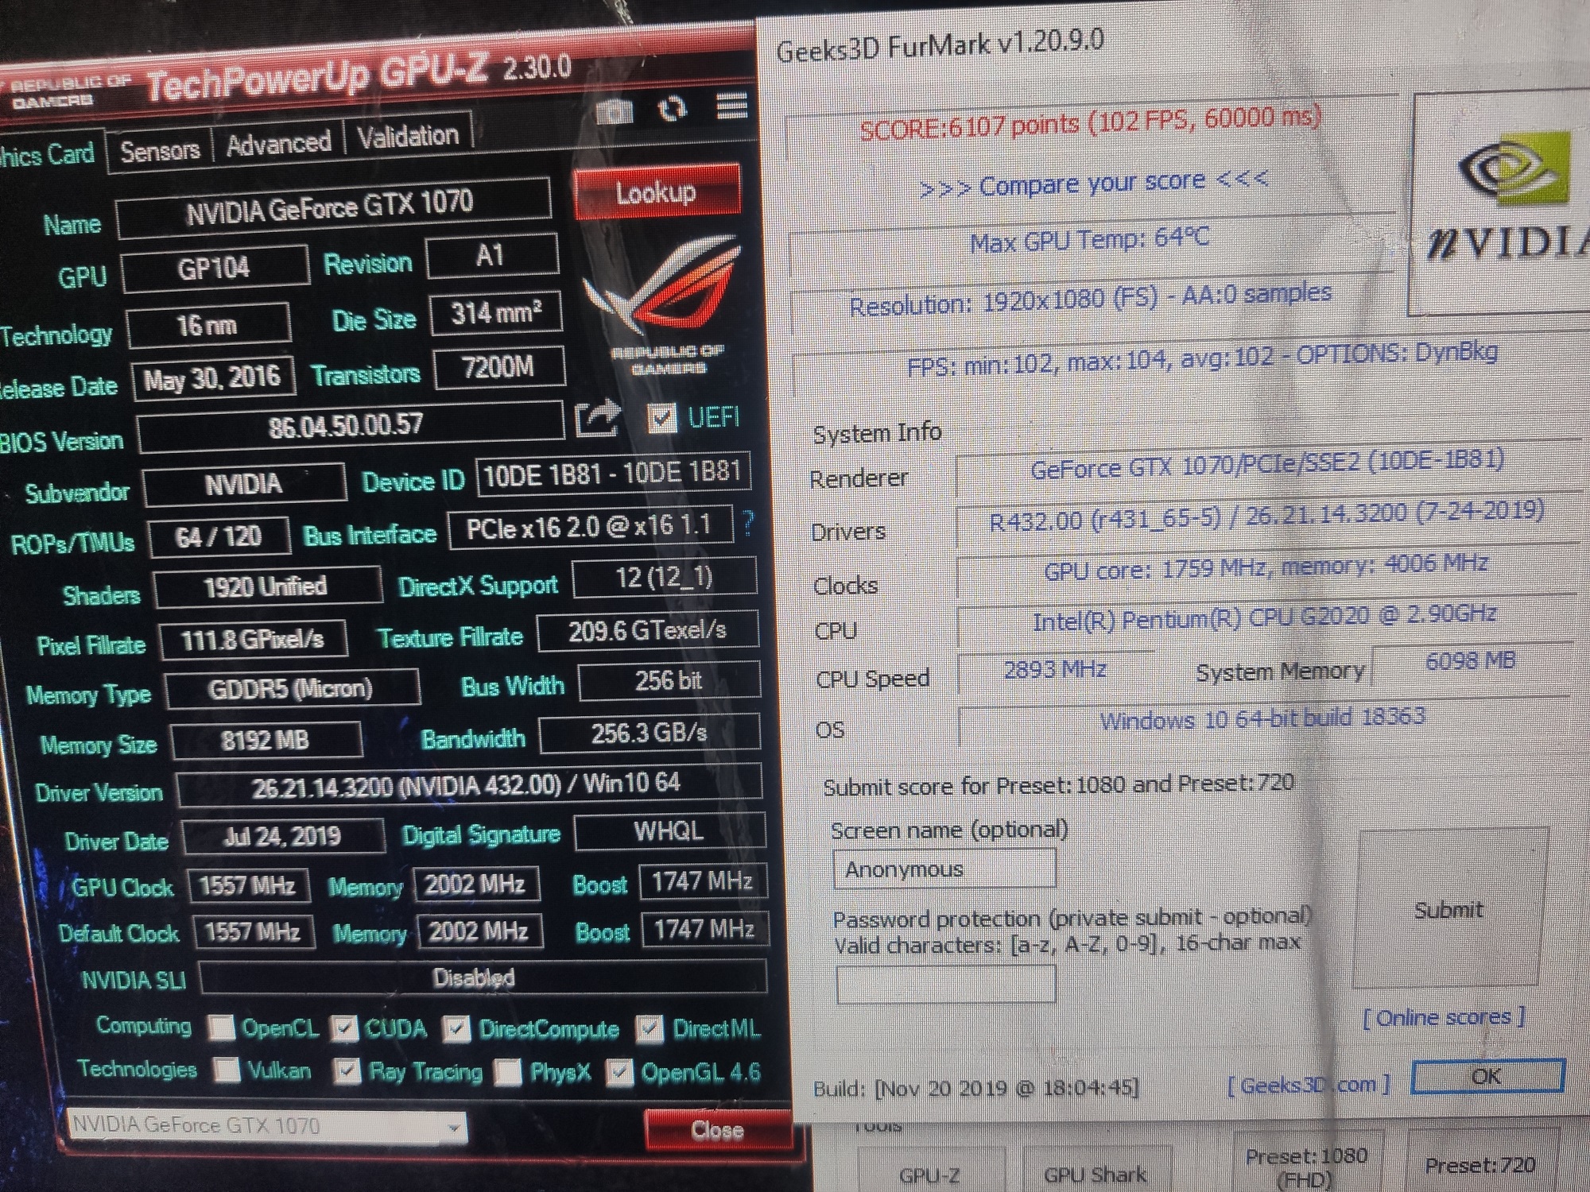Click the Bus Interface question mark
The image size is (1590, 1192).
click(x=748, y=523)
